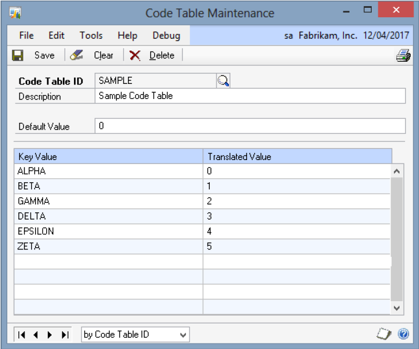Select the GAMMA key value row
The image size is (419, 349).
(x=109, y=201)
